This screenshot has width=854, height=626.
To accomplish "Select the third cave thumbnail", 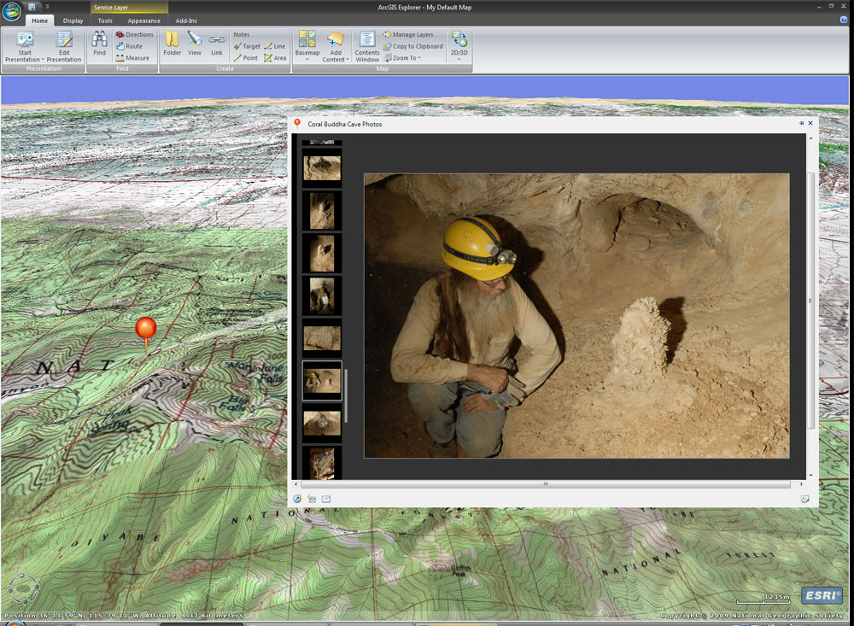I will click(322, 211).
